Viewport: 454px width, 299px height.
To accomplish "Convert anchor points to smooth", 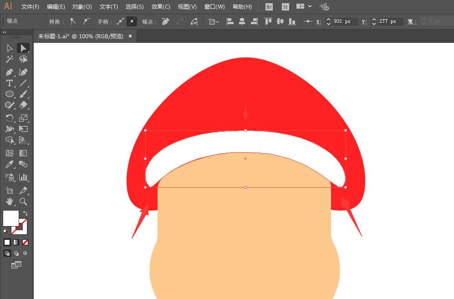I will point(87,21).
